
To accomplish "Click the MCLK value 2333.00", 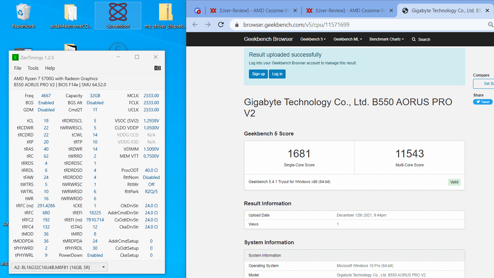I will click(x=151, y=96).
